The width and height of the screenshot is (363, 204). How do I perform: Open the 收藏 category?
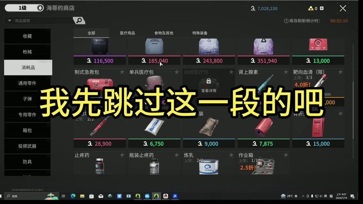[27, 36]
